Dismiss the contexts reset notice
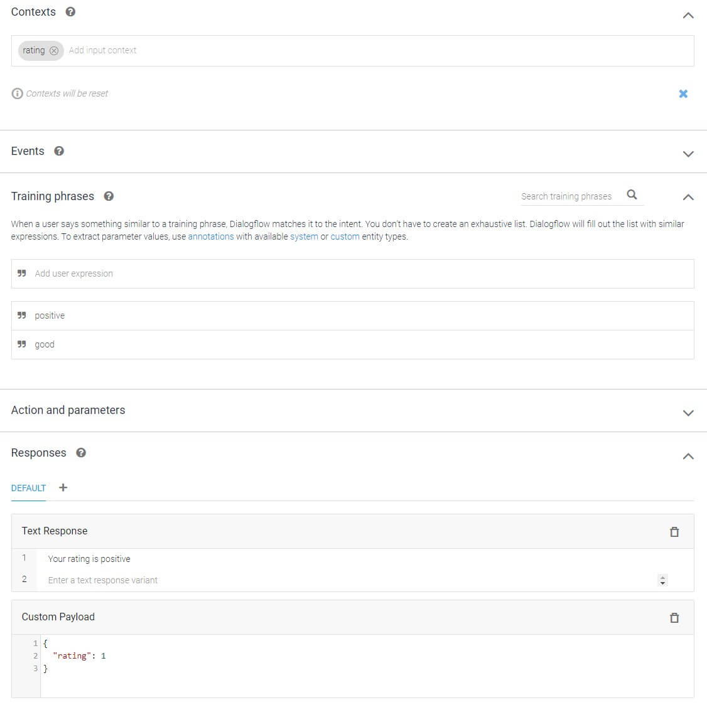Viewport: 707px width, 705px height. [x=683, y=93]
